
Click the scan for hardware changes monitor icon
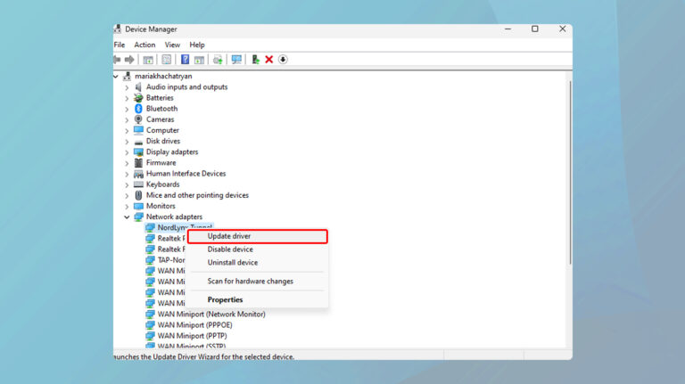click(x=236, y=60)
